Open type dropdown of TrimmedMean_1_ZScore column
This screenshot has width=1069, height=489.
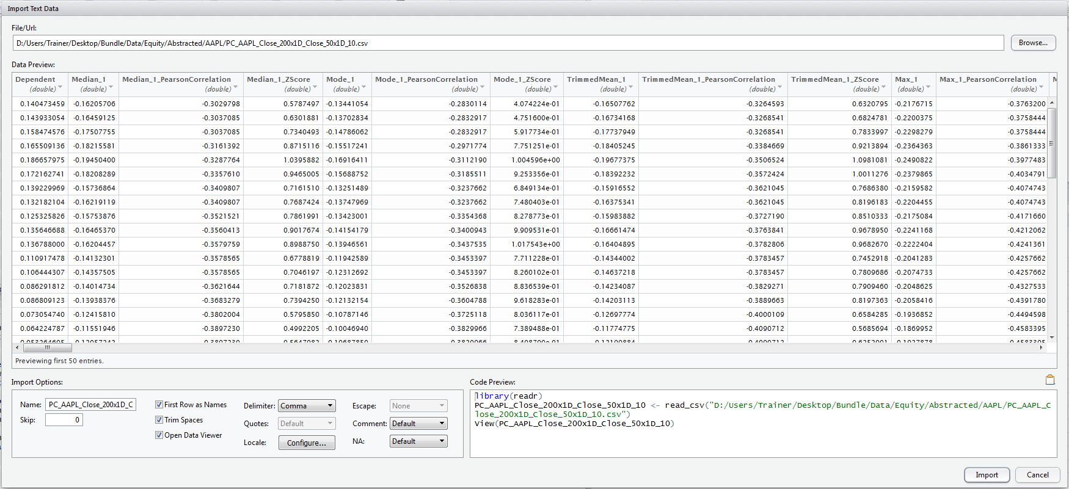click(x=883, y=88)
